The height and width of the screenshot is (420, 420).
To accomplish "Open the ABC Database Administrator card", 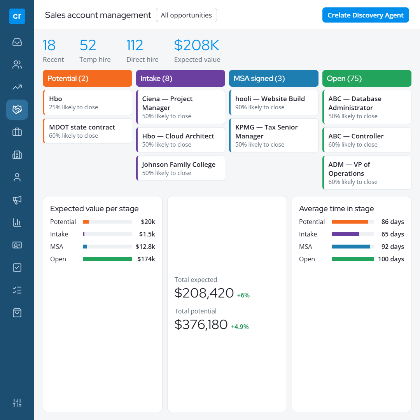I will pos(367,107).
